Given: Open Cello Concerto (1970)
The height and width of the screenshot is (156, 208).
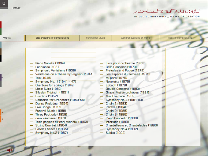Looking at the screenshot, I should pyautogui.click(x=121, y=67).
